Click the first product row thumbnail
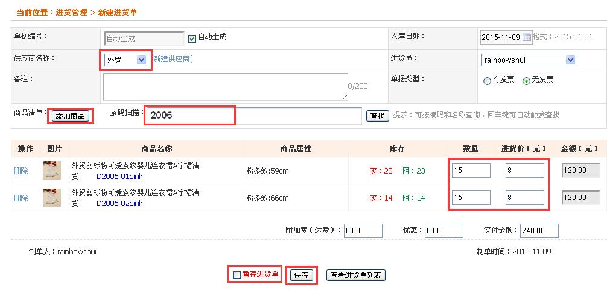Image resolution: width=607 pixels, height=291 pixels. coord(51,171)
